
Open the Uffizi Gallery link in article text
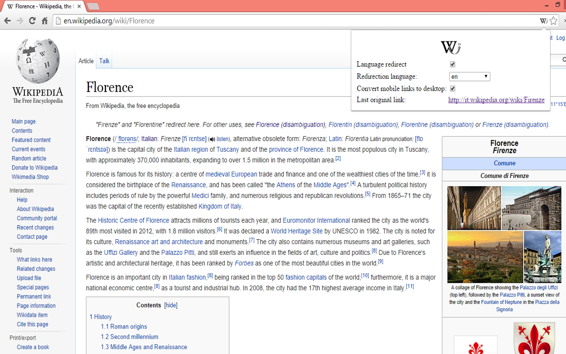pos(121,253)
